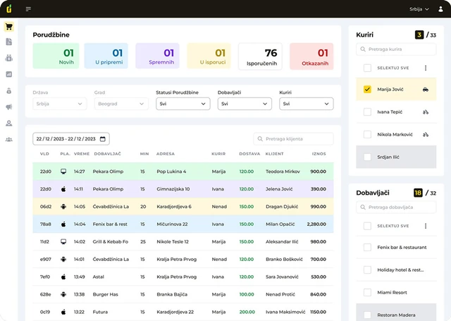Uncheck the Marija Jović courier checkbox
The image size is (451, 321).
pyautogui.click(x=367, y=90)
